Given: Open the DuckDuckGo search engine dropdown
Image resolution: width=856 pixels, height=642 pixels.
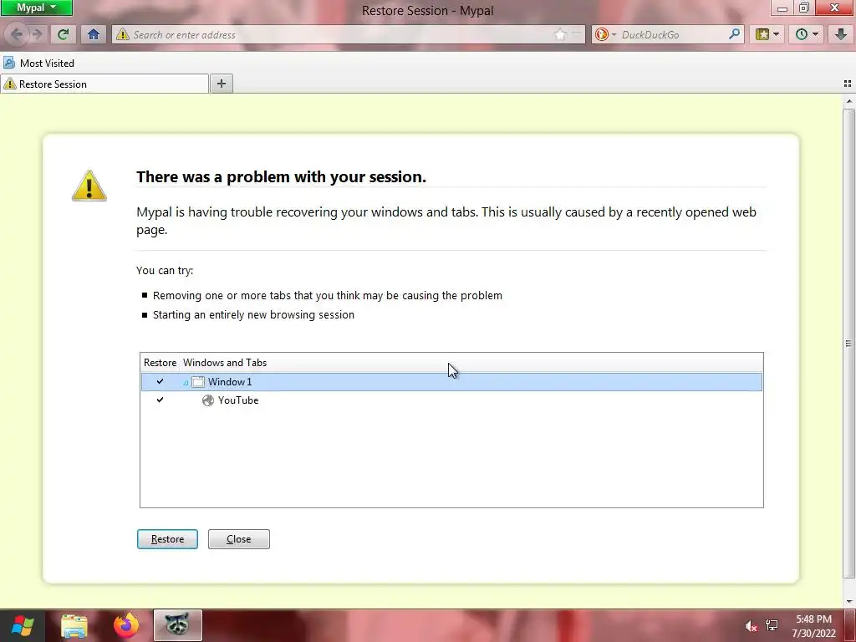Looking at the screenshot, I should click(x=605, y=34).
